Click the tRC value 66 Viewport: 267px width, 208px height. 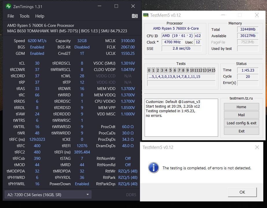(x=37, y=95)
